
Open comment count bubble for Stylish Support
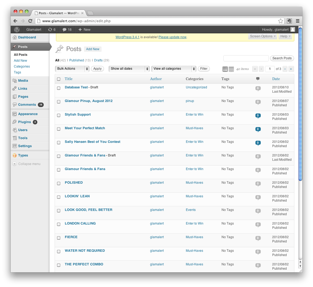point(258,116)
